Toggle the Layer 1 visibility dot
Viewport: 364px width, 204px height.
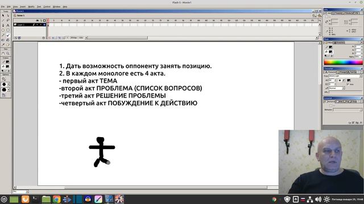pos(37,24)
